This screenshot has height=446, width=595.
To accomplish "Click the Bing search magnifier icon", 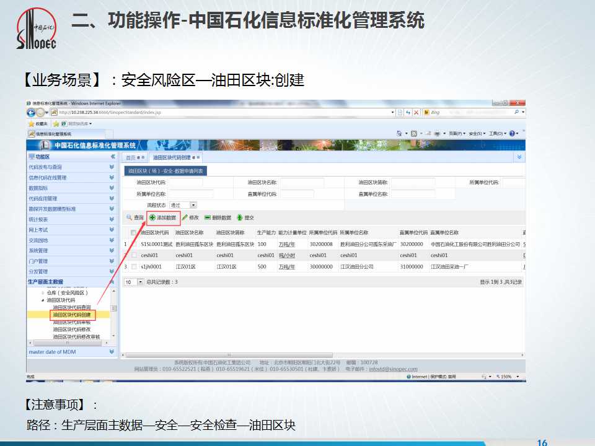I will (516, 112).
